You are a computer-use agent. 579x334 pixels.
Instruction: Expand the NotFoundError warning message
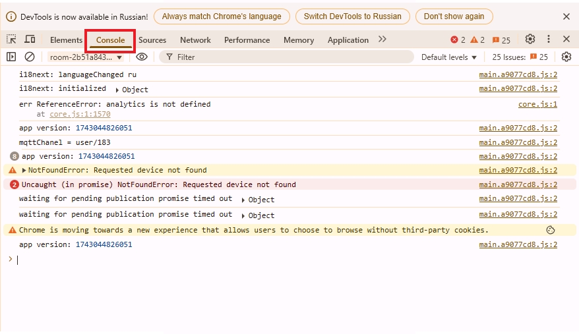(x=24, y=170)
